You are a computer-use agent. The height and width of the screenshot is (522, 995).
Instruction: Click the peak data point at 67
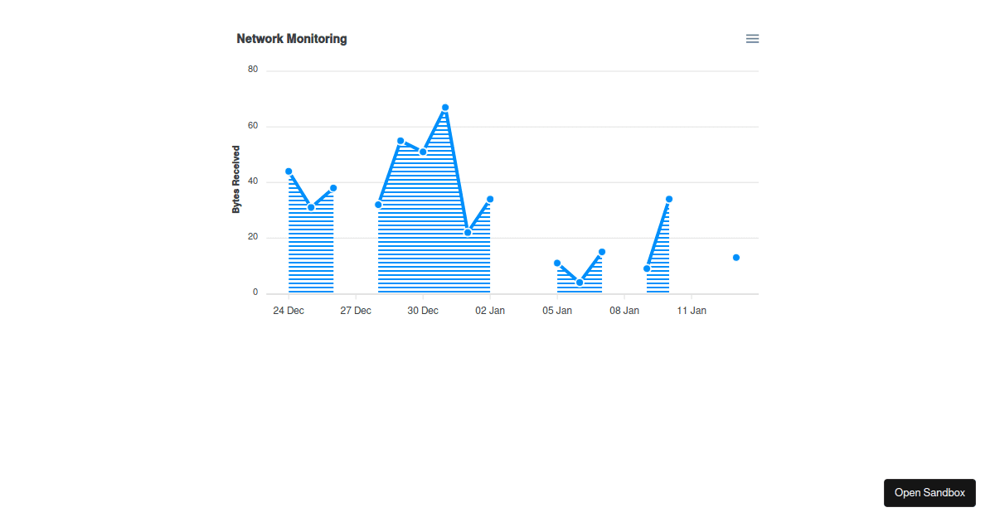click(x=445, y=108)
